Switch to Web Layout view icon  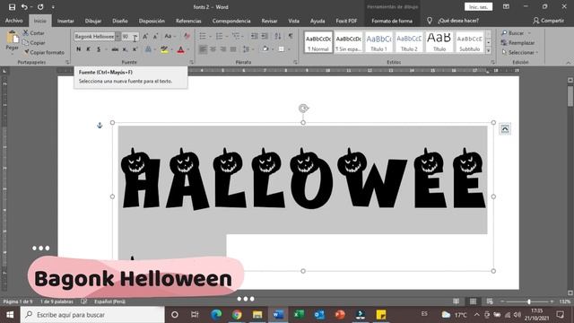[x=490, y=301]
